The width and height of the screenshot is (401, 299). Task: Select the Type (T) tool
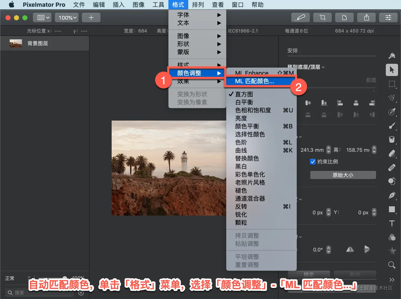click(x=392, y=223)
